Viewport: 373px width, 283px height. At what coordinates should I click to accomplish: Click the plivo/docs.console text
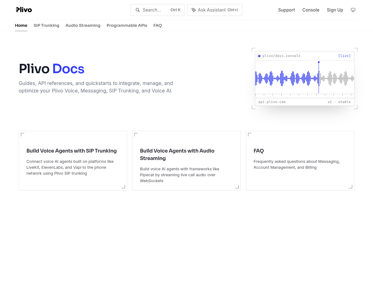click(x=282, y=56)
